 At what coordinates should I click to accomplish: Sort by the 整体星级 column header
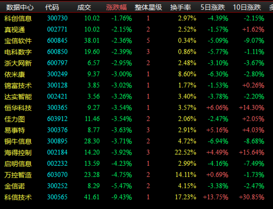(x=148, y=8)
